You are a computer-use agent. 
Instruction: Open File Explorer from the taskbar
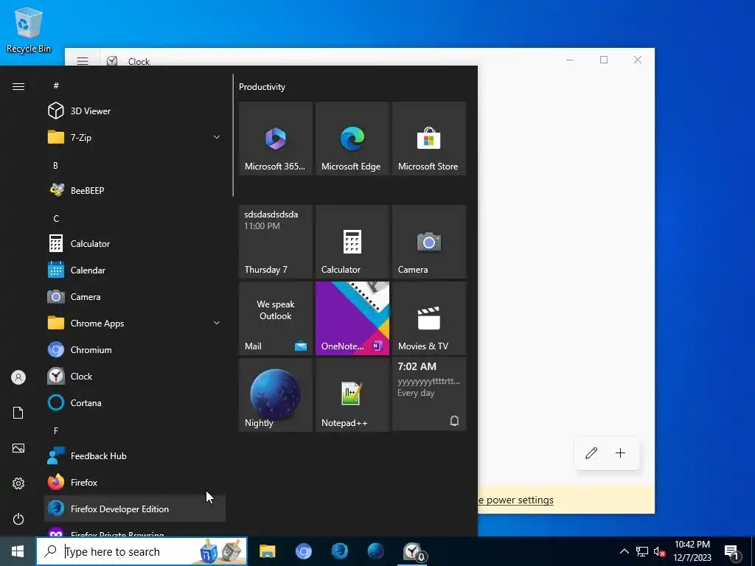click(267, 551)
